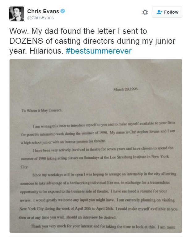Viewport: 187px width, 237px height.
Task: Follow Chris Evans with the Follow button
Action: coord(167,12)
